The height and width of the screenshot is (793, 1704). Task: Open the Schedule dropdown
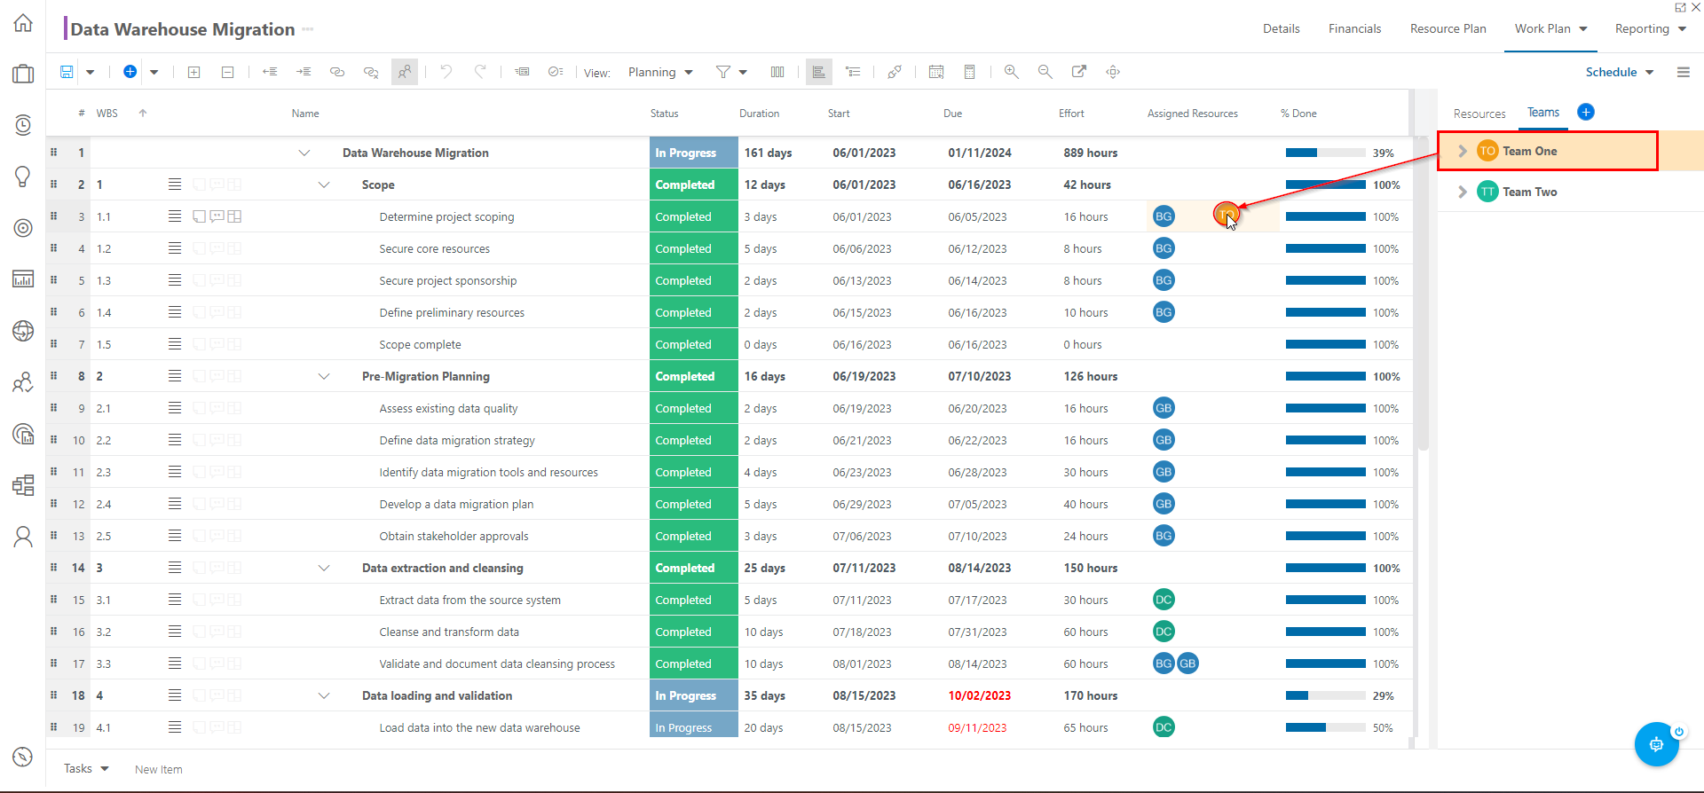tap(1620, 72)
